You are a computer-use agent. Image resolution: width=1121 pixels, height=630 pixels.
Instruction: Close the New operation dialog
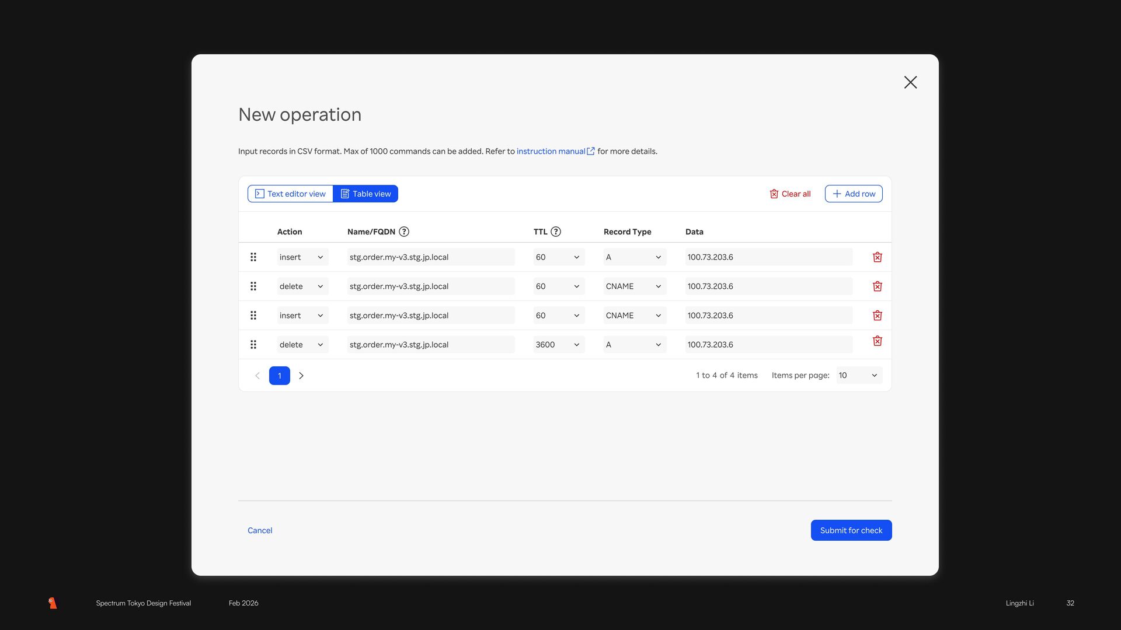tap(910, 82)
